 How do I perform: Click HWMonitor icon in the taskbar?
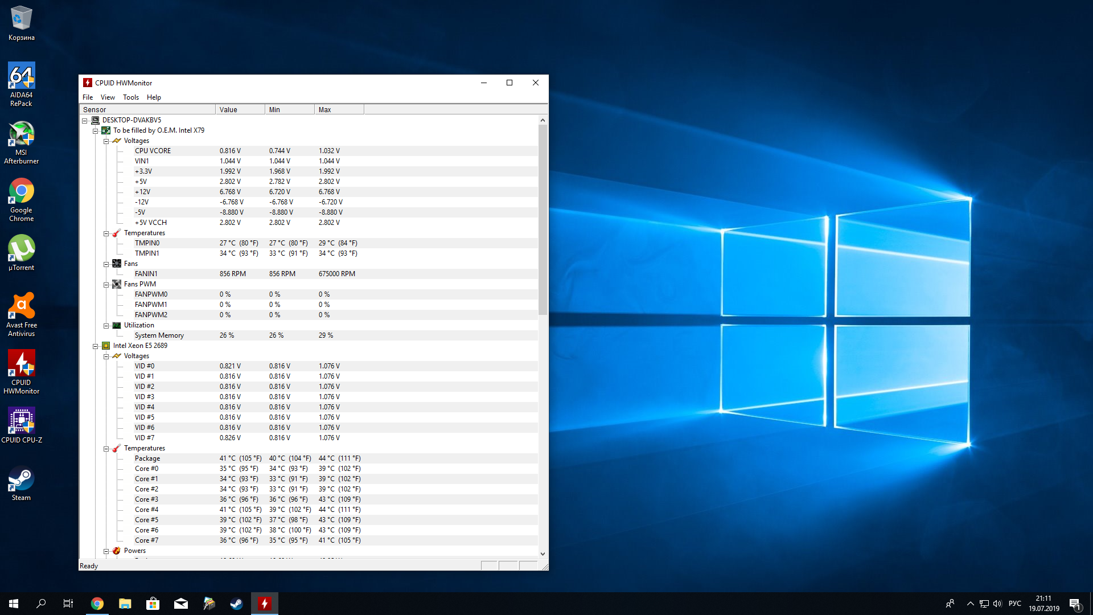265,604
